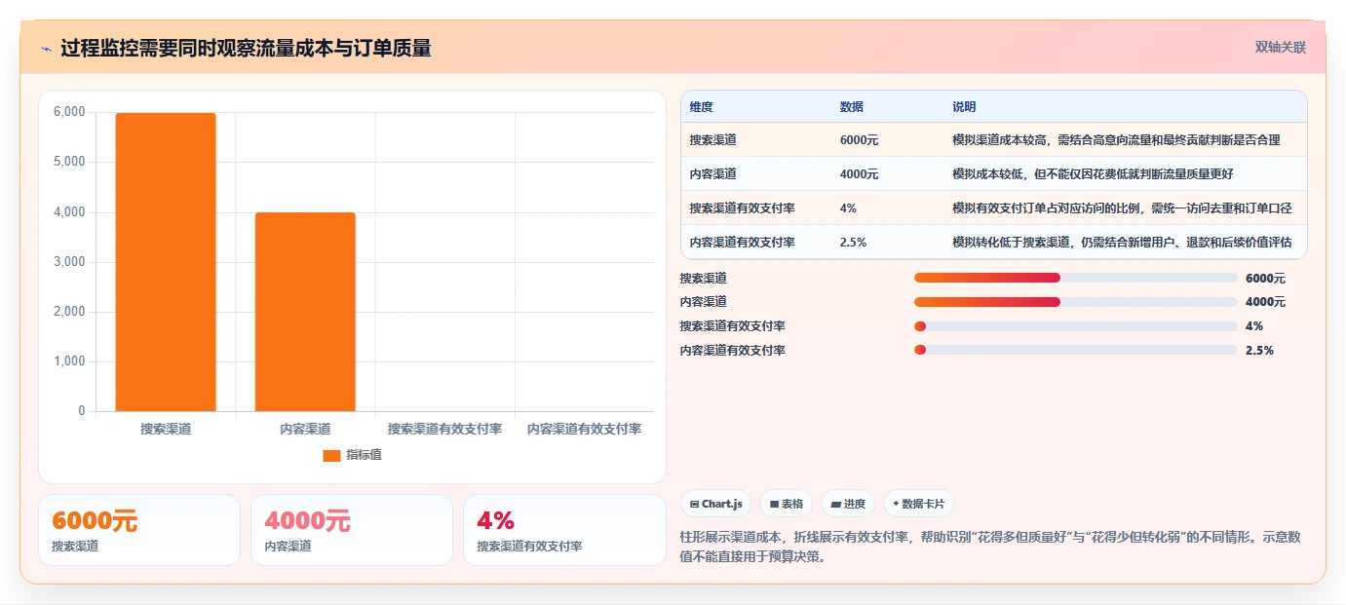This screenshot has height=605, width=1346.
Task: Click the lightning icon beside the title
Action: pyautogui.click(x=46, y=49)
